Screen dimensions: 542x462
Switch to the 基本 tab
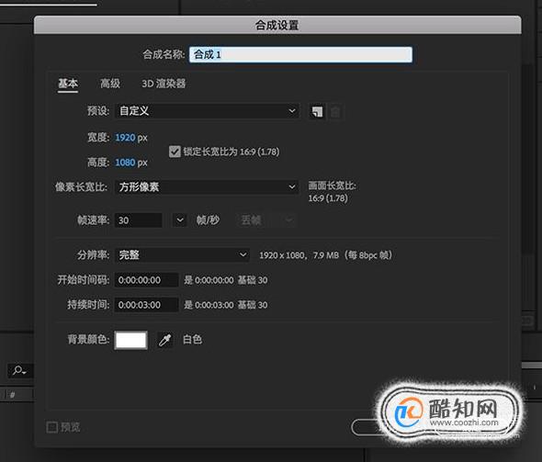[68, 84]
